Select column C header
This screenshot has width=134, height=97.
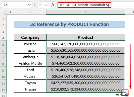click(x=86, y=12)
